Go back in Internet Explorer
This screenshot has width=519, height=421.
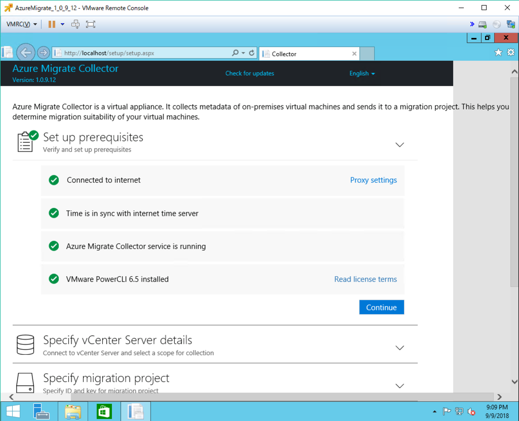pos(25,52)
